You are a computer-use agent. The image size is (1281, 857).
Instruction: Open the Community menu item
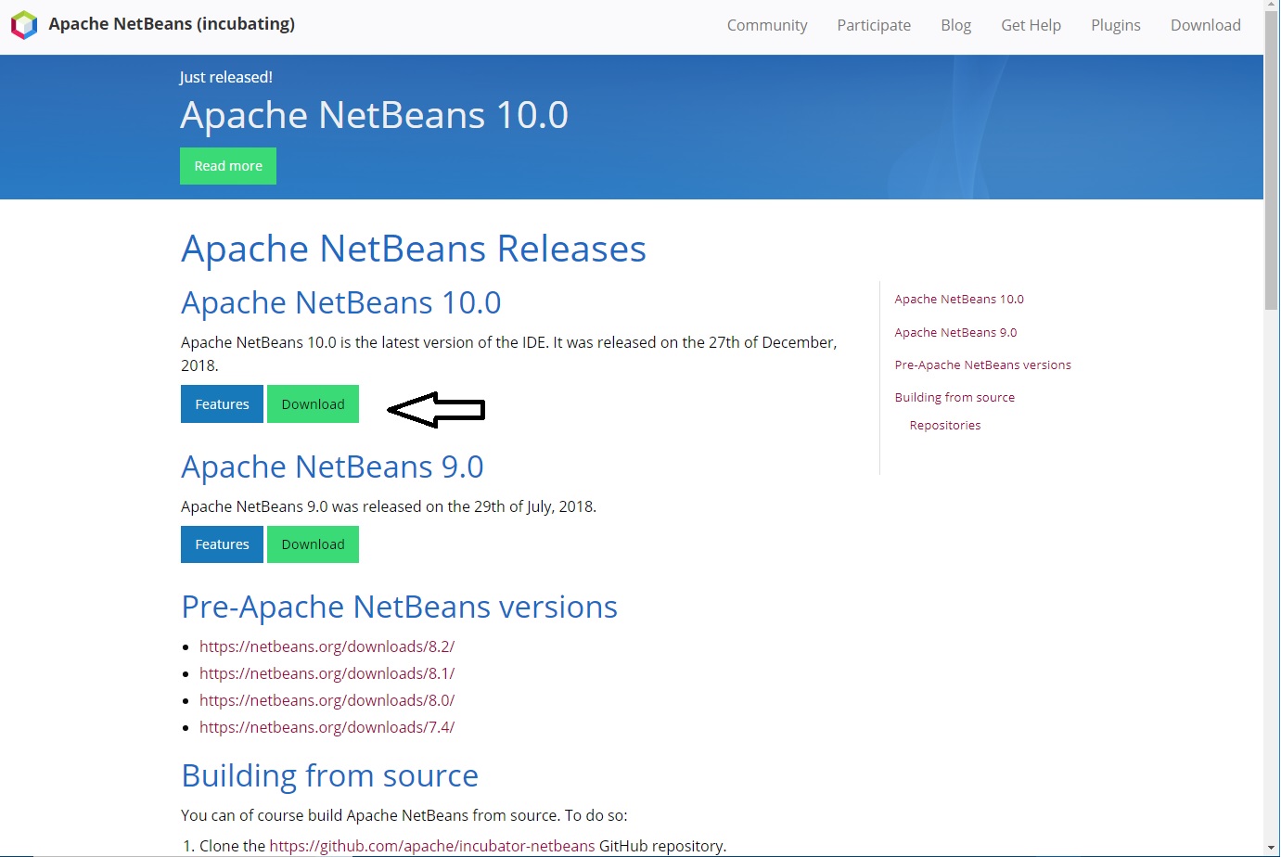(x=767, y=25)
